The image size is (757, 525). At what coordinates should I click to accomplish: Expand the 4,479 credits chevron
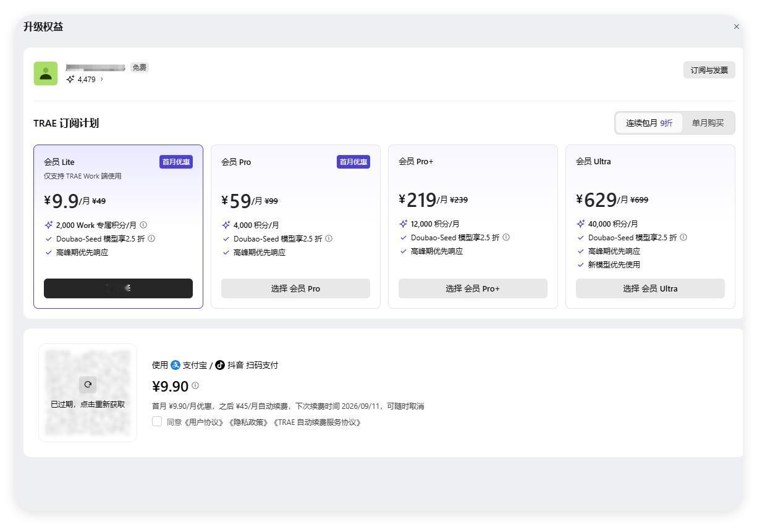click(x=102, y=79)
